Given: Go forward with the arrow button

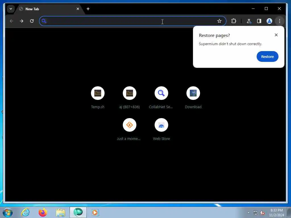Looking at the screenshot, I should point(22,21).
